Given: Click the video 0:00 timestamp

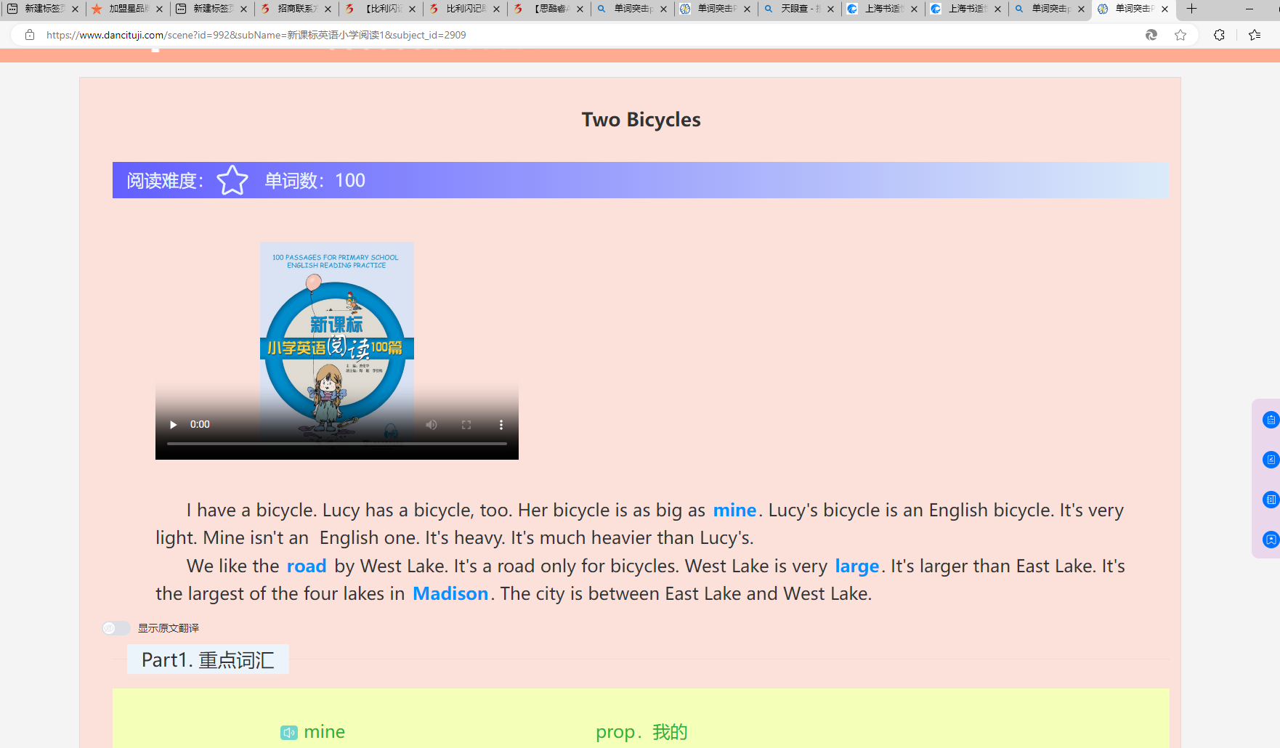Looking at the screenshot, I should pos(200,425).
